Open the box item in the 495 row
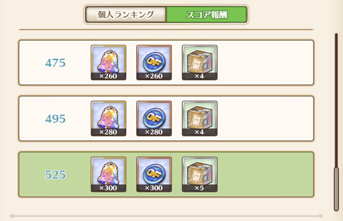 point(199,118)
